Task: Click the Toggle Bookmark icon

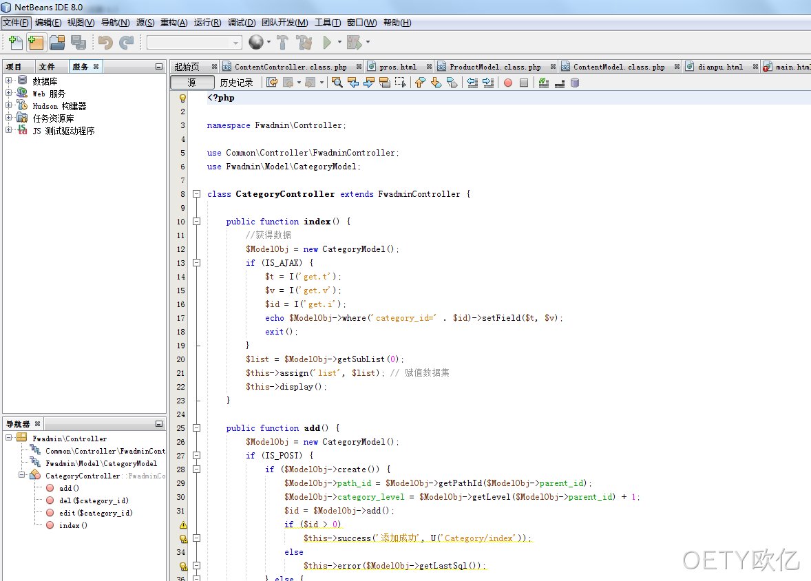Action: [x=452, y=82]
